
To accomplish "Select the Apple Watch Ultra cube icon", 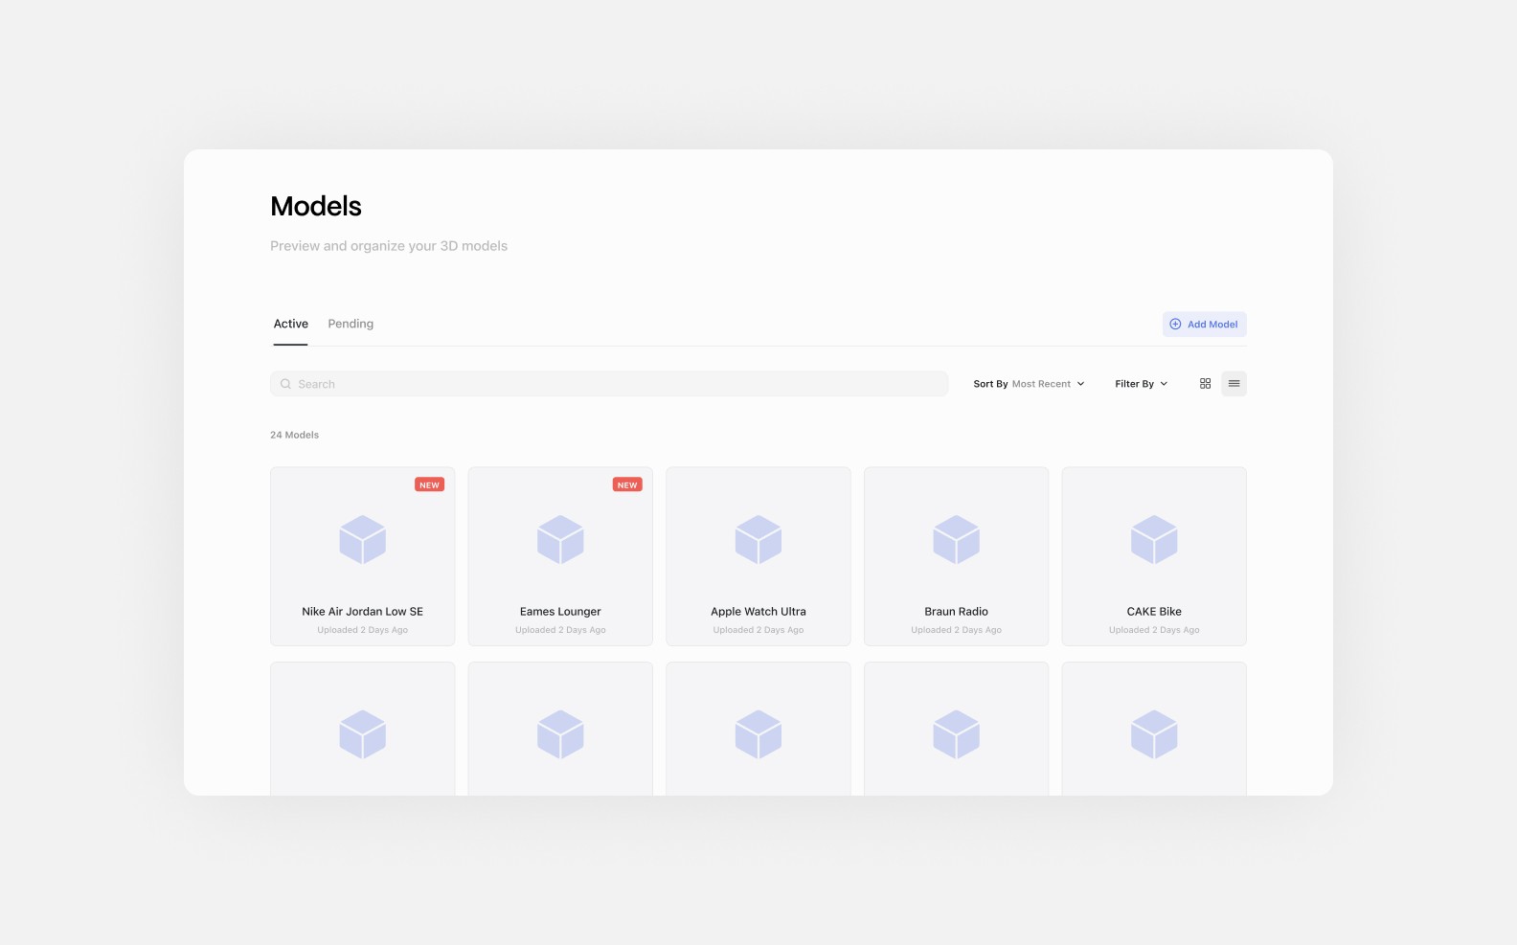I will tap(758, 539).
